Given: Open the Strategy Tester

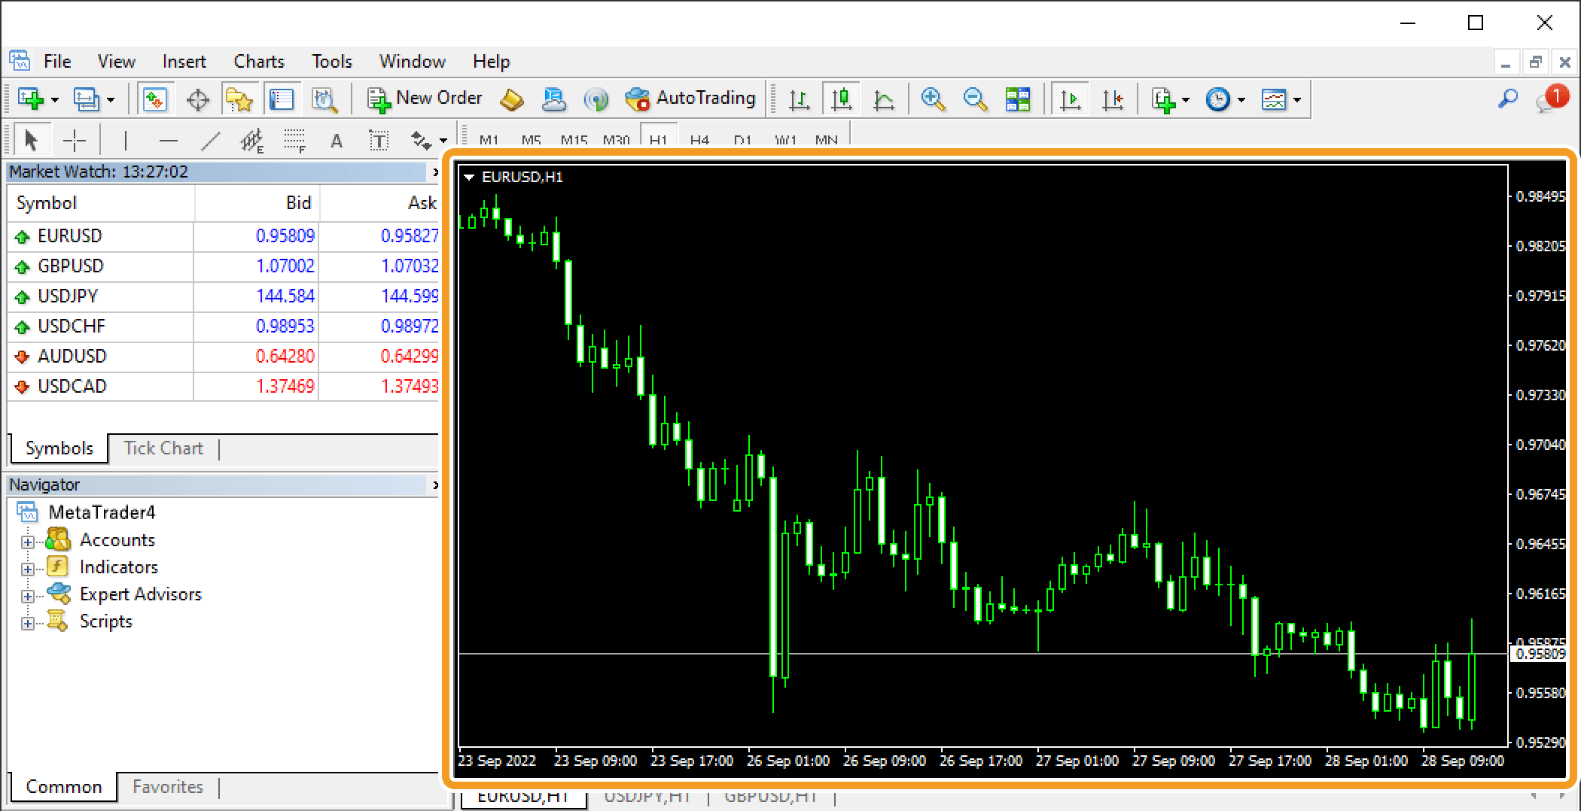Looking at the screenshot, I should (324, 99).
